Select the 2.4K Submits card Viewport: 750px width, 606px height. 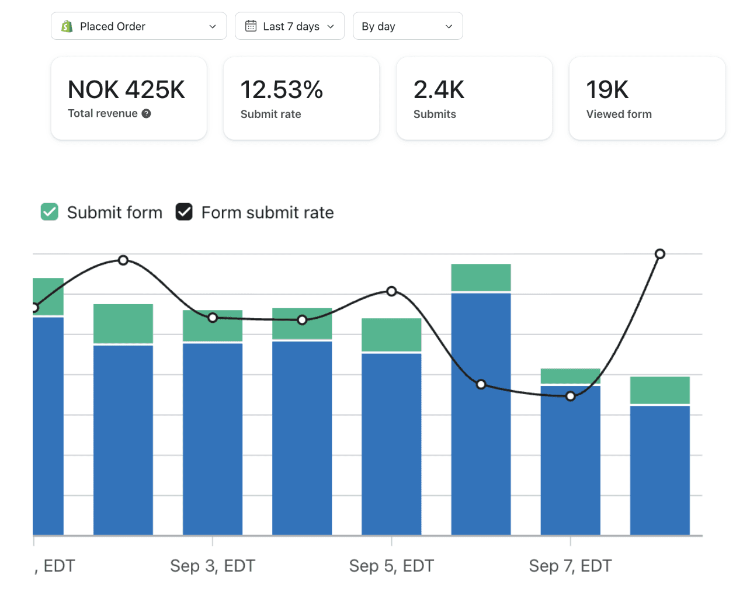[x=474, y=98]
